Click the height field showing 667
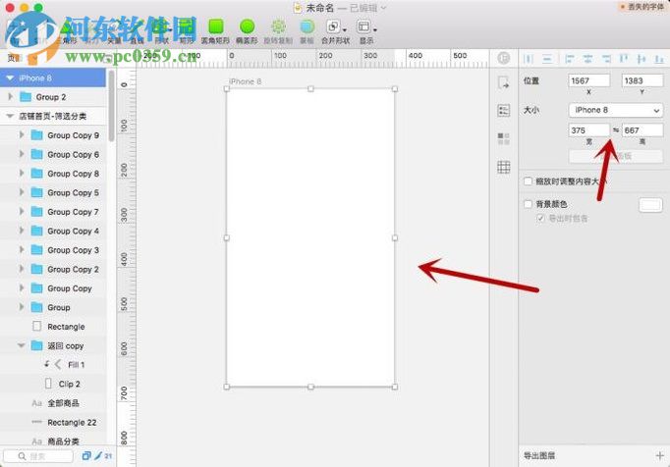The width and height of the screenshot is (670, 467). coord(642,130)
